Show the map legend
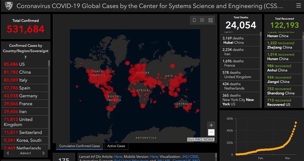 [x=202, y=20]
